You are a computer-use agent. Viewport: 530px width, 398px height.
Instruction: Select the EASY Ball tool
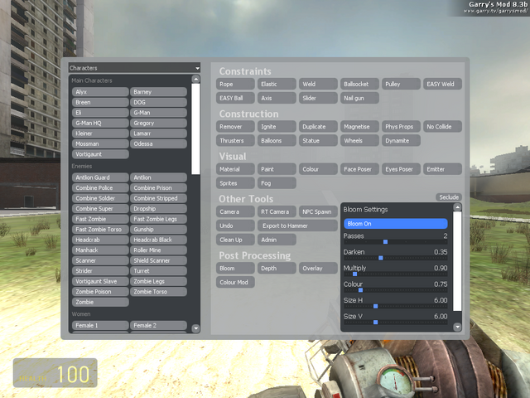235,98
